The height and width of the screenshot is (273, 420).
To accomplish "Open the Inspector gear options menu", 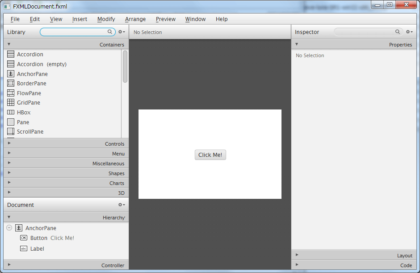I will (x=409, y=32).
